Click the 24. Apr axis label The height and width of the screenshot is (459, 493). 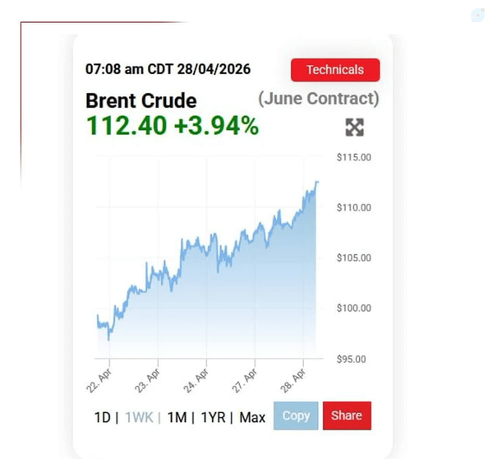pos(196,381)
